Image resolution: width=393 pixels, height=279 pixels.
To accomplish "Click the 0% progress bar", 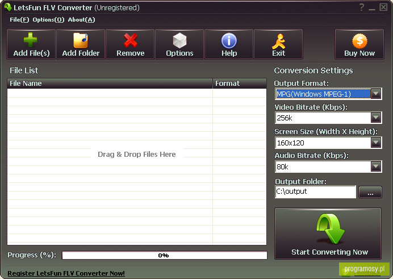I will tap(165, 255).
